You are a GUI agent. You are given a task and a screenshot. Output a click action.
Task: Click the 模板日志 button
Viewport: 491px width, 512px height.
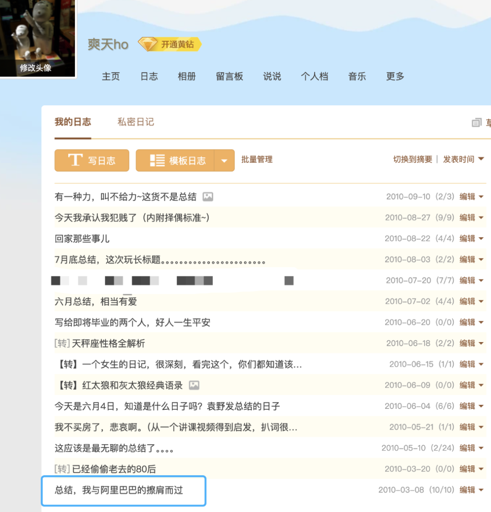click(x=175, y=160)
